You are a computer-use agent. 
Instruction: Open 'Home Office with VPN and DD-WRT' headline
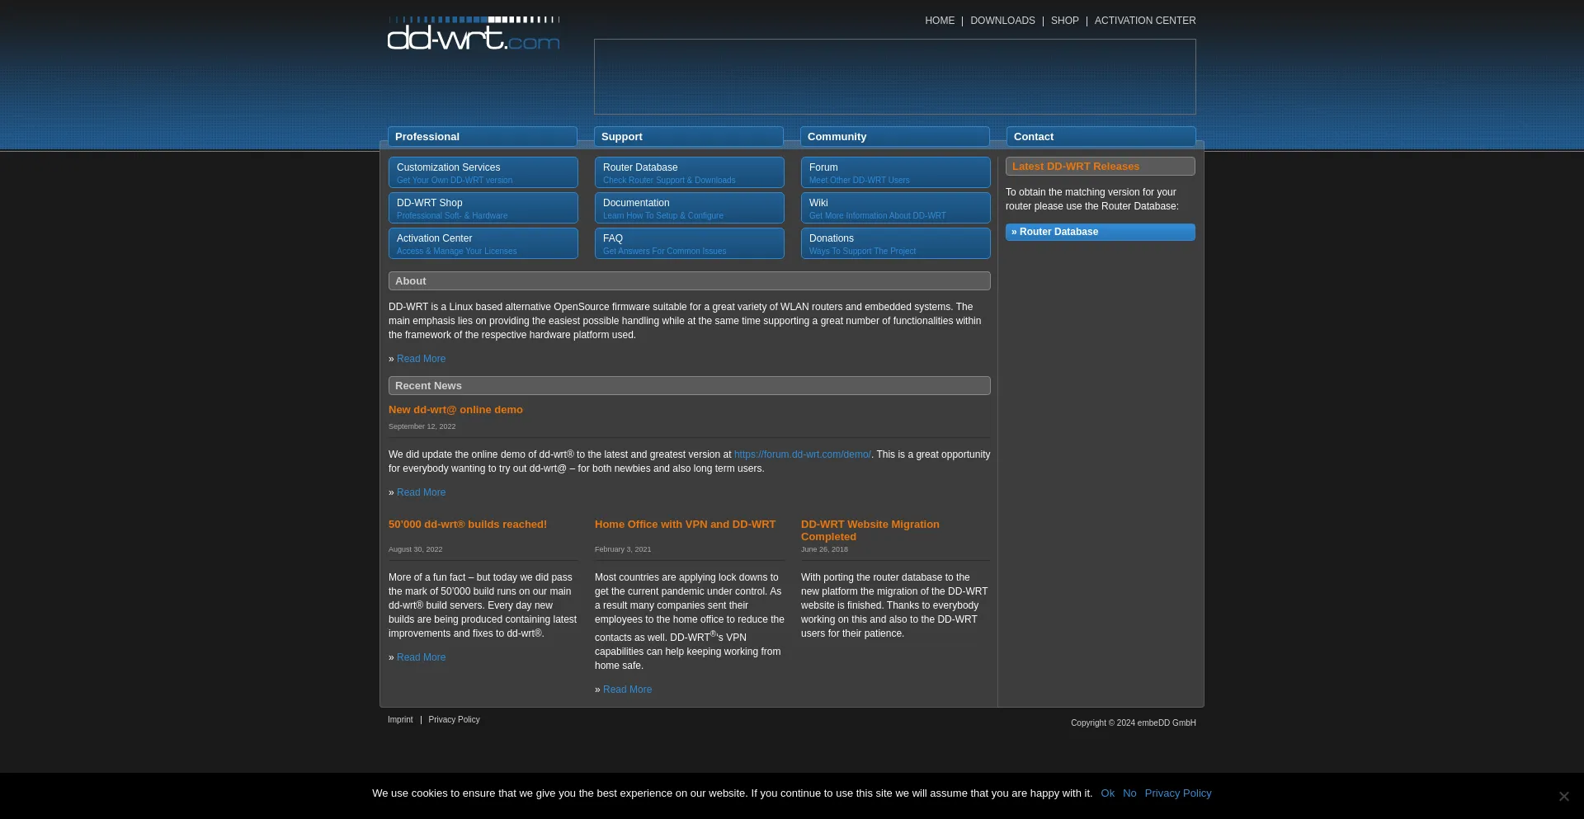coord(685,525)
